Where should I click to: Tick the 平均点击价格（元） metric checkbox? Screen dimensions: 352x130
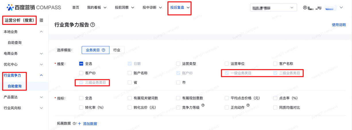click(x=227, y=98)
